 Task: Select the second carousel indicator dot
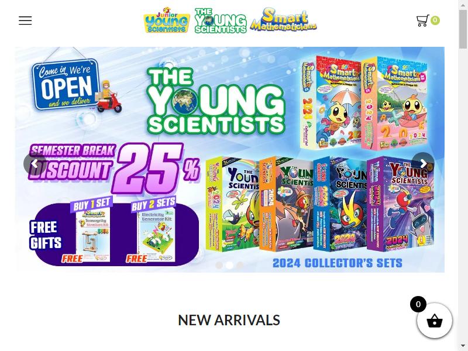click(229, 265)
